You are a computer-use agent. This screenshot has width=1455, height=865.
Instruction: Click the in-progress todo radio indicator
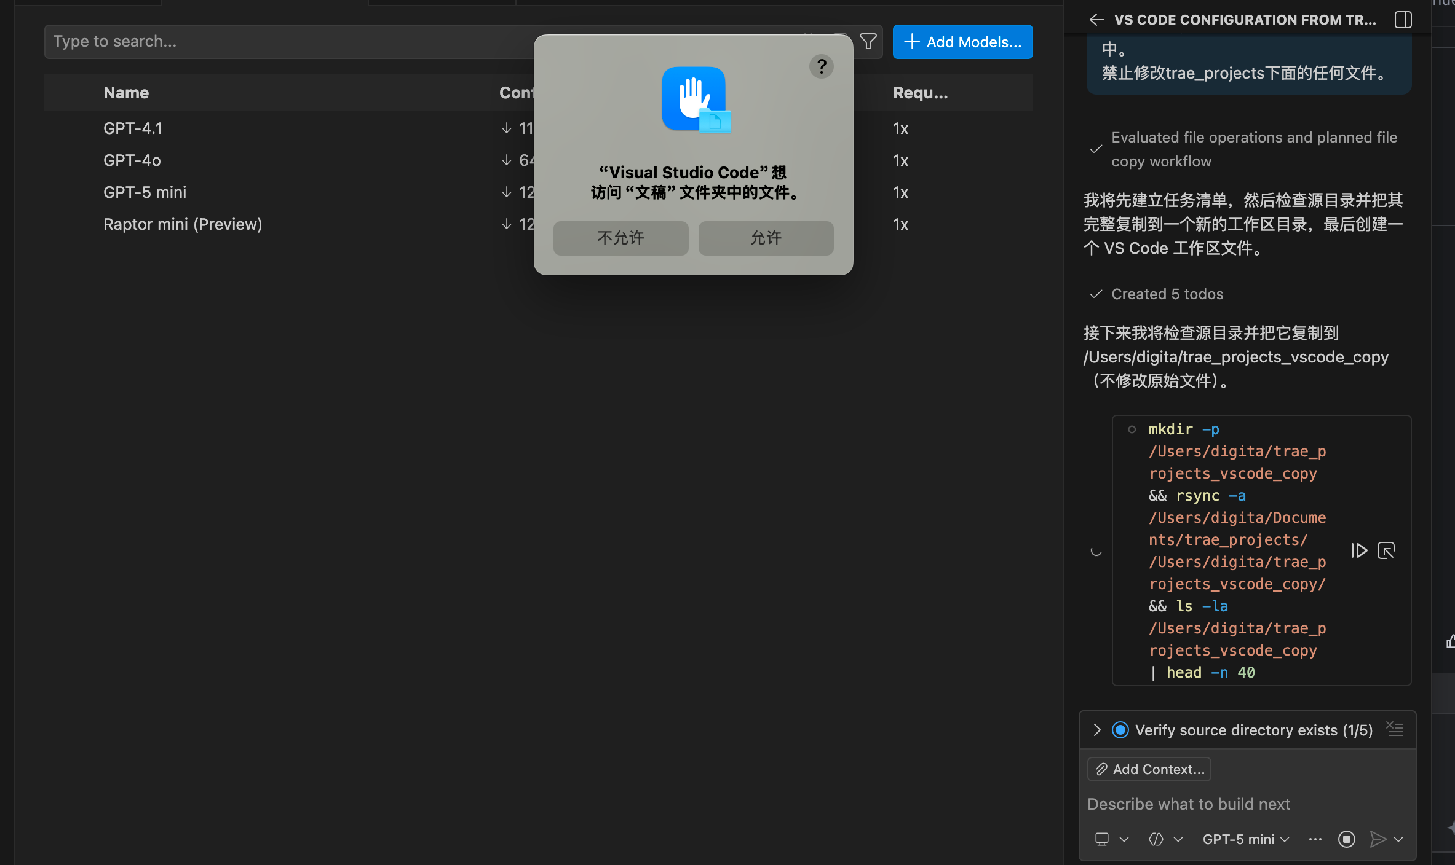coord(1120,730)
